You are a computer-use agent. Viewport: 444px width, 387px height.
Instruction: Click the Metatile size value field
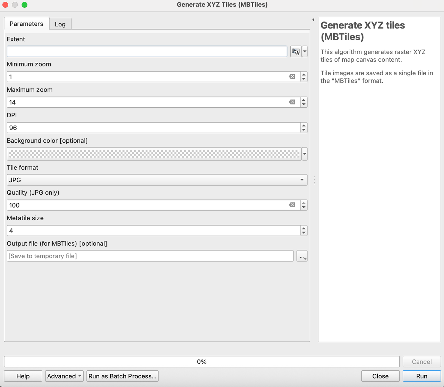[x=153, y=230]
